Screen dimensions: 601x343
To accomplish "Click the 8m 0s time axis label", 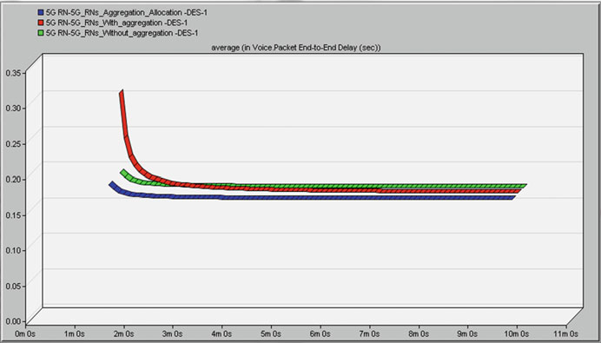I will (x=418, y=333).
